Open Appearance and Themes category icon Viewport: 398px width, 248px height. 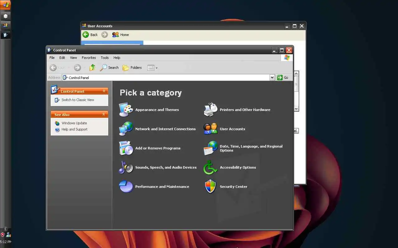126,109
